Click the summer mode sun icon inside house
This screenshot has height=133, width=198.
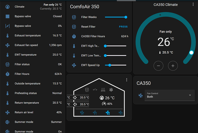(111, 90)
